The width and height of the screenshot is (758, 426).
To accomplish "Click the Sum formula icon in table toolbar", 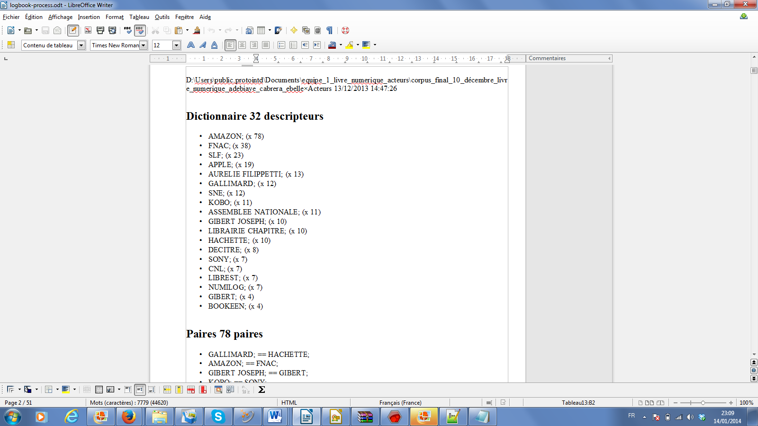I will pyautogui.click(x=262, y=390).
